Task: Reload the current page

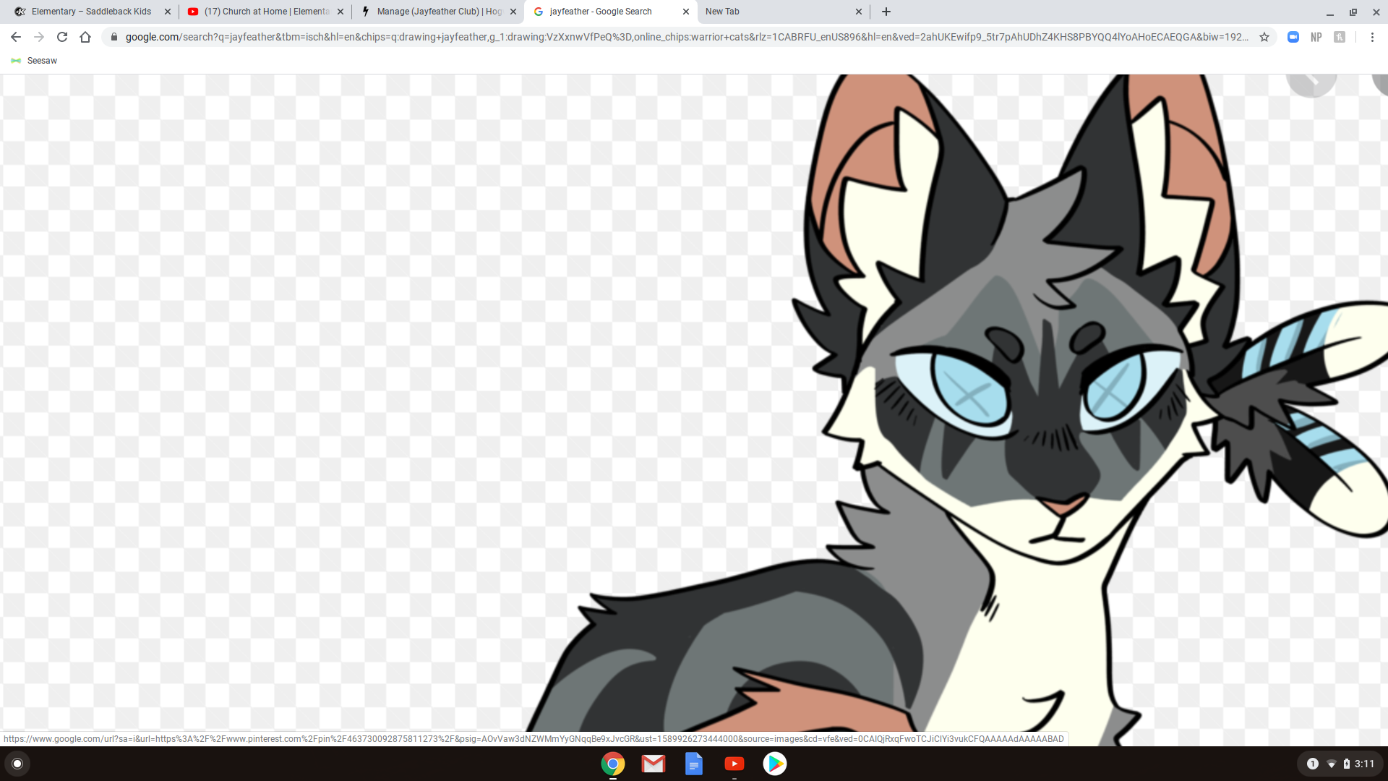Action: 62,37
